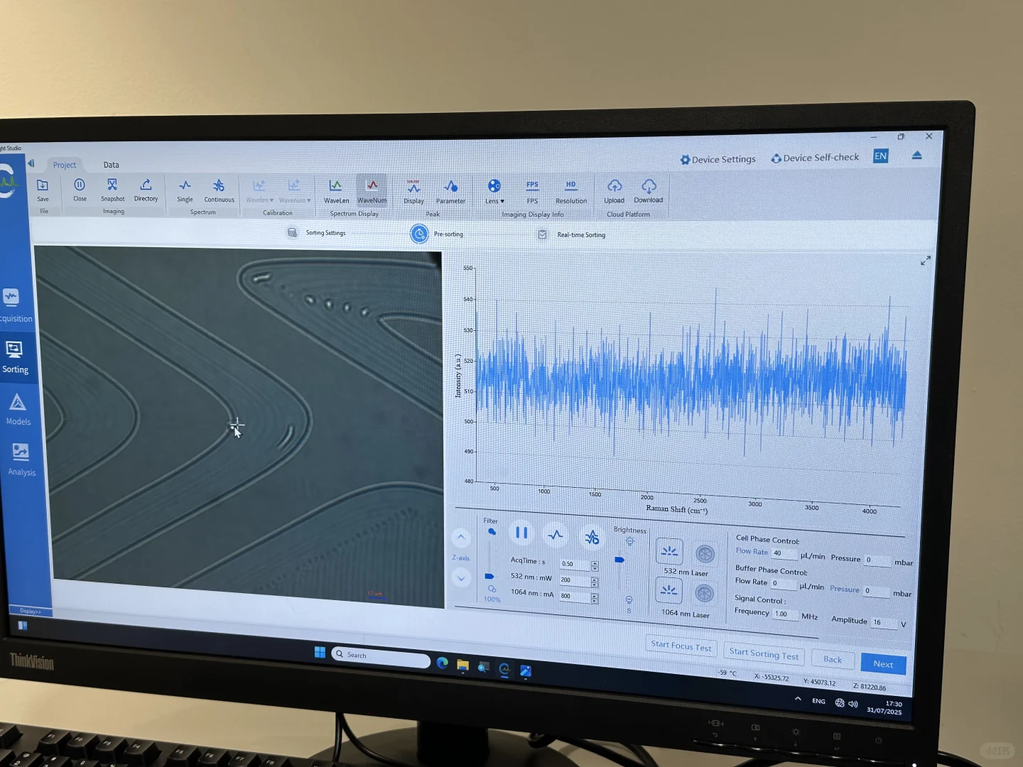Adjust the 1064 nm current stepper
This screenshot has height=767, width=1023.
point(595,598)
